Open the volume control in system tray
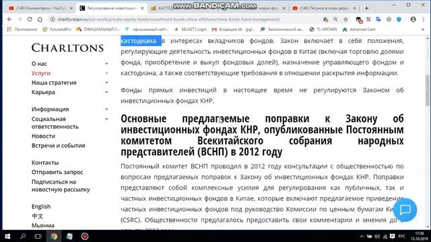This screenshot has height=242, width=431. coord(377,236)
